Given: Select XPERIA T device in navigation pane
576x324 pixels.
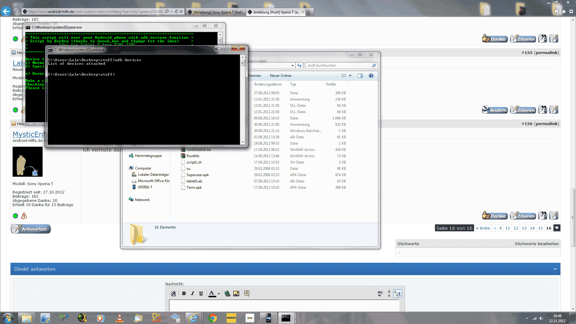Looking at the screenshot, I should (x=142, y=187).
